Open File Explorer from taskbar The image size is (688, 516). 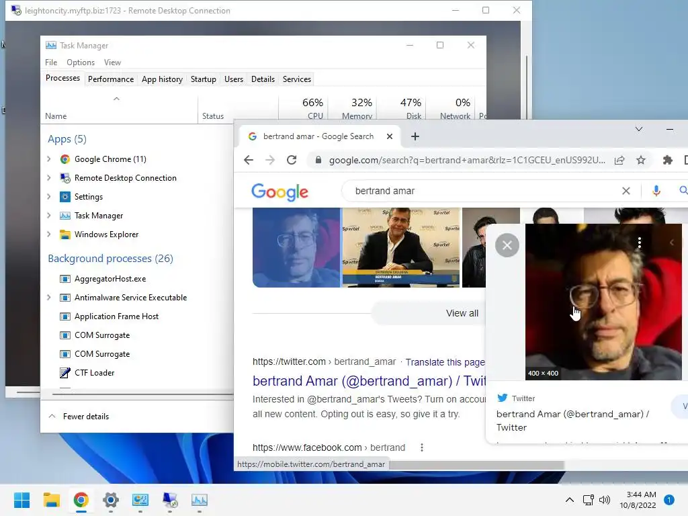pos(51,500)
